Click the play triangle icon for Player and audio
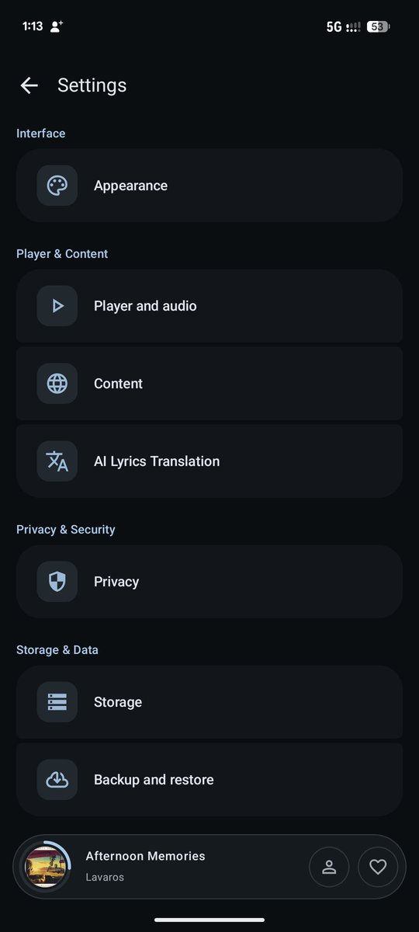The width and height of the screenshot is (419, 932). (57, 306)
